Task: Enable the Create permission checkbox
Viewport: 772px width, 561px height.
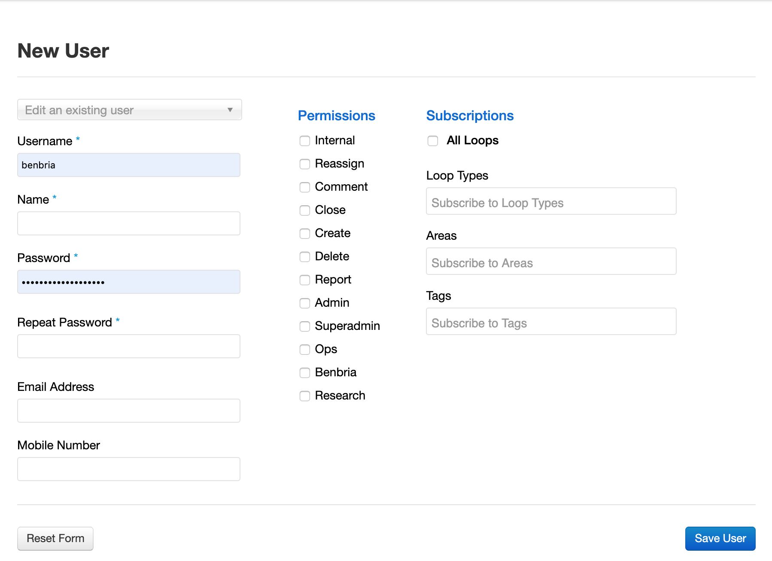Action: point(305,234)
